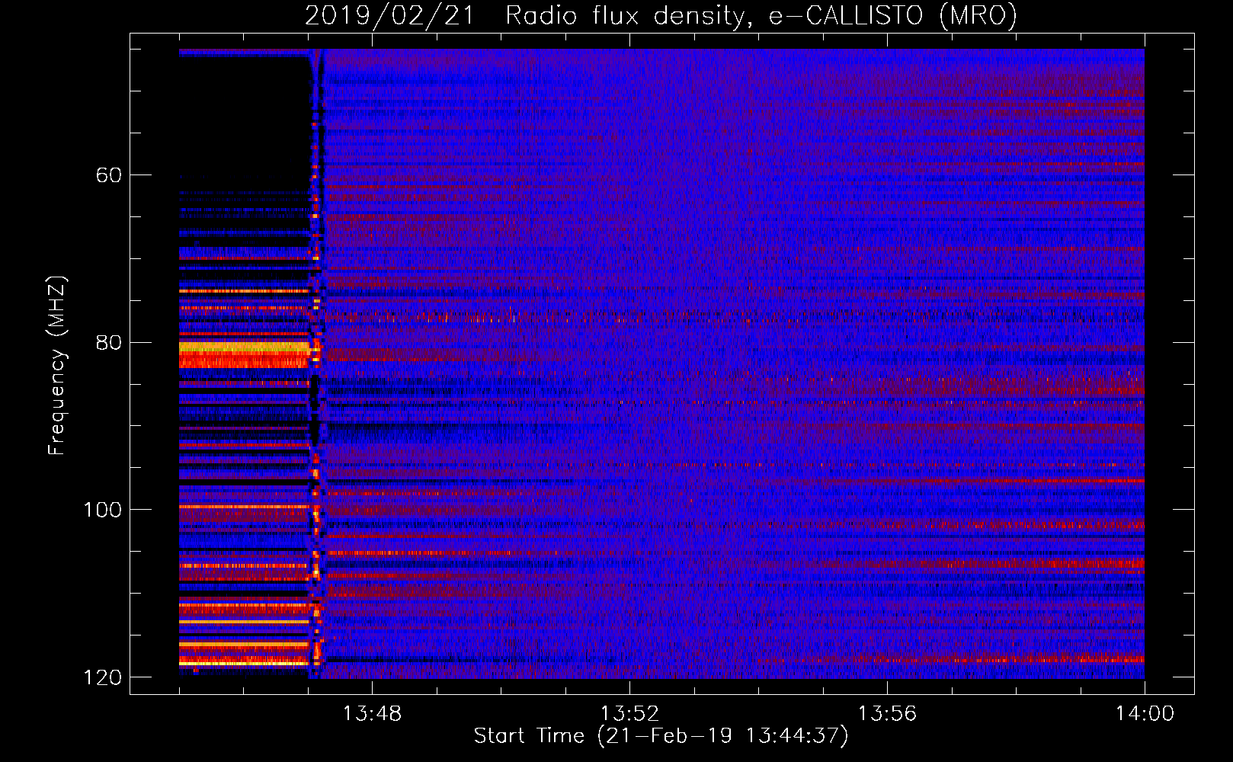Click the 13:48 time tick label
The height and width of the screenshot is (762, 1233).
point(372,714)
